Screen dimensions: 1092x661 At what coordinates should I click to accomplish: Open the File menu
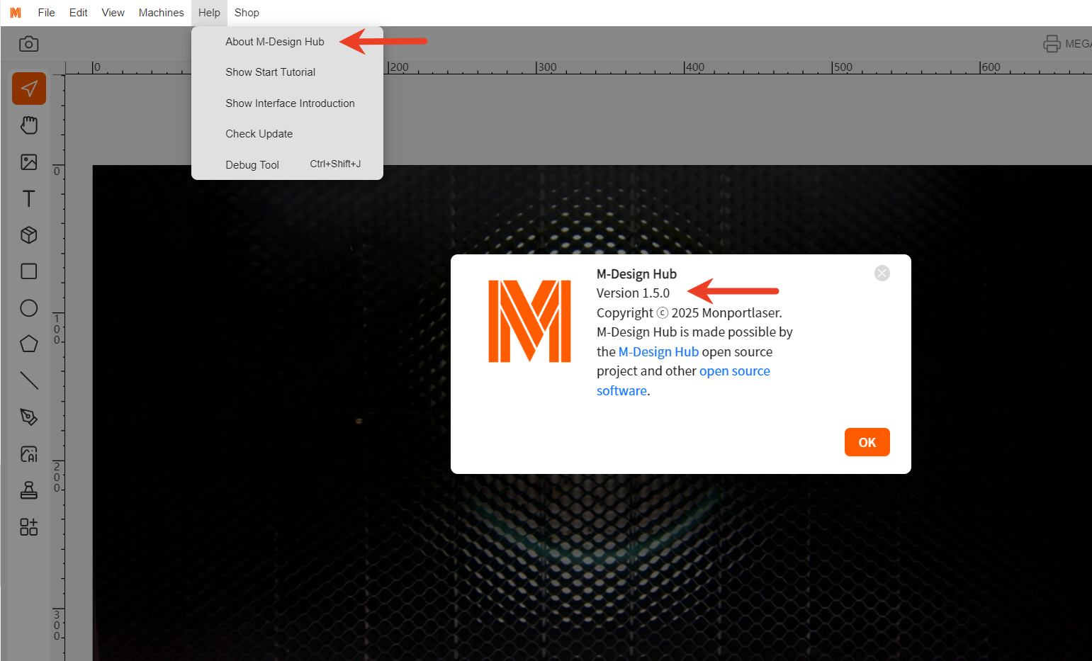pos(46,13)
